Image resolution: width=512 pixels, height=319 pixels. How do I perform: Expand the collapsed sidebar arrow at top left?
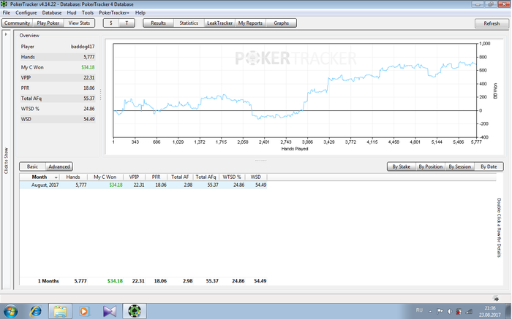(x=6, y=34)
